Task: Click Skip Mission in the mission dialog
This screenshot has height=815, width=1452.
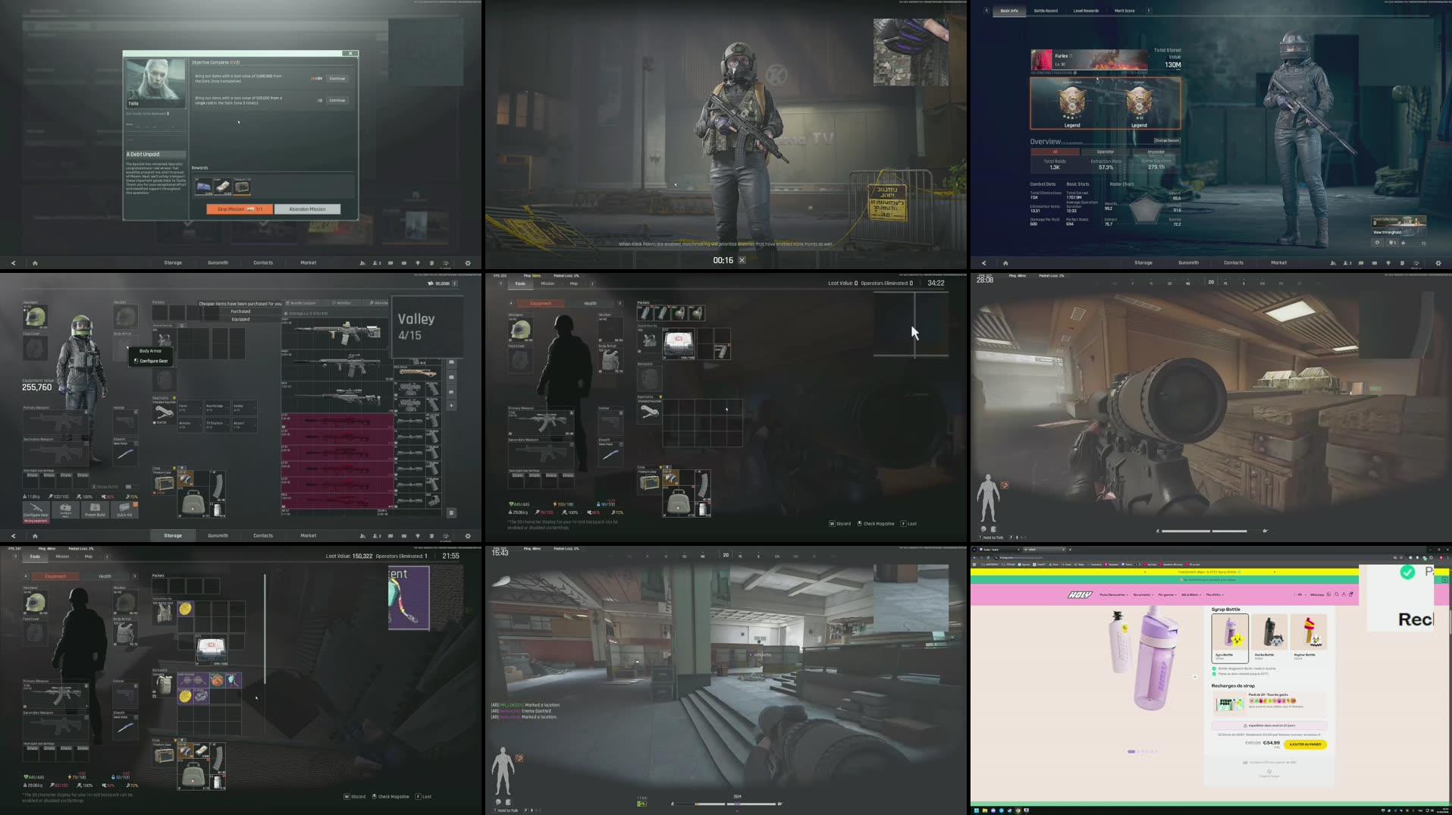Action: pyautogui.click(x=239, y=209)
